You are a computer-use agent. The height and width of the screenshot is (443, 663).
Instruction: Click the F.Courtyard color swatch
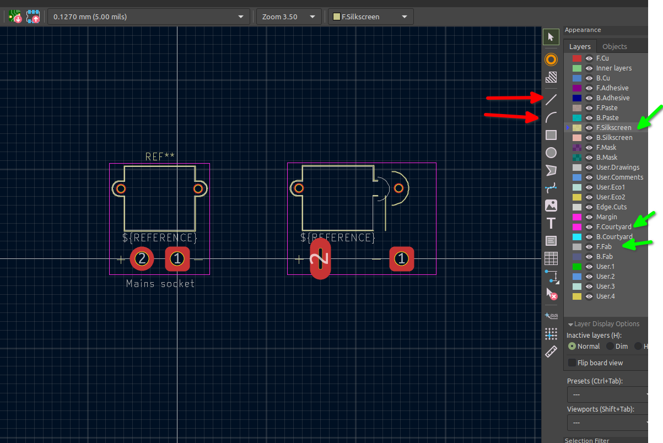577,227
